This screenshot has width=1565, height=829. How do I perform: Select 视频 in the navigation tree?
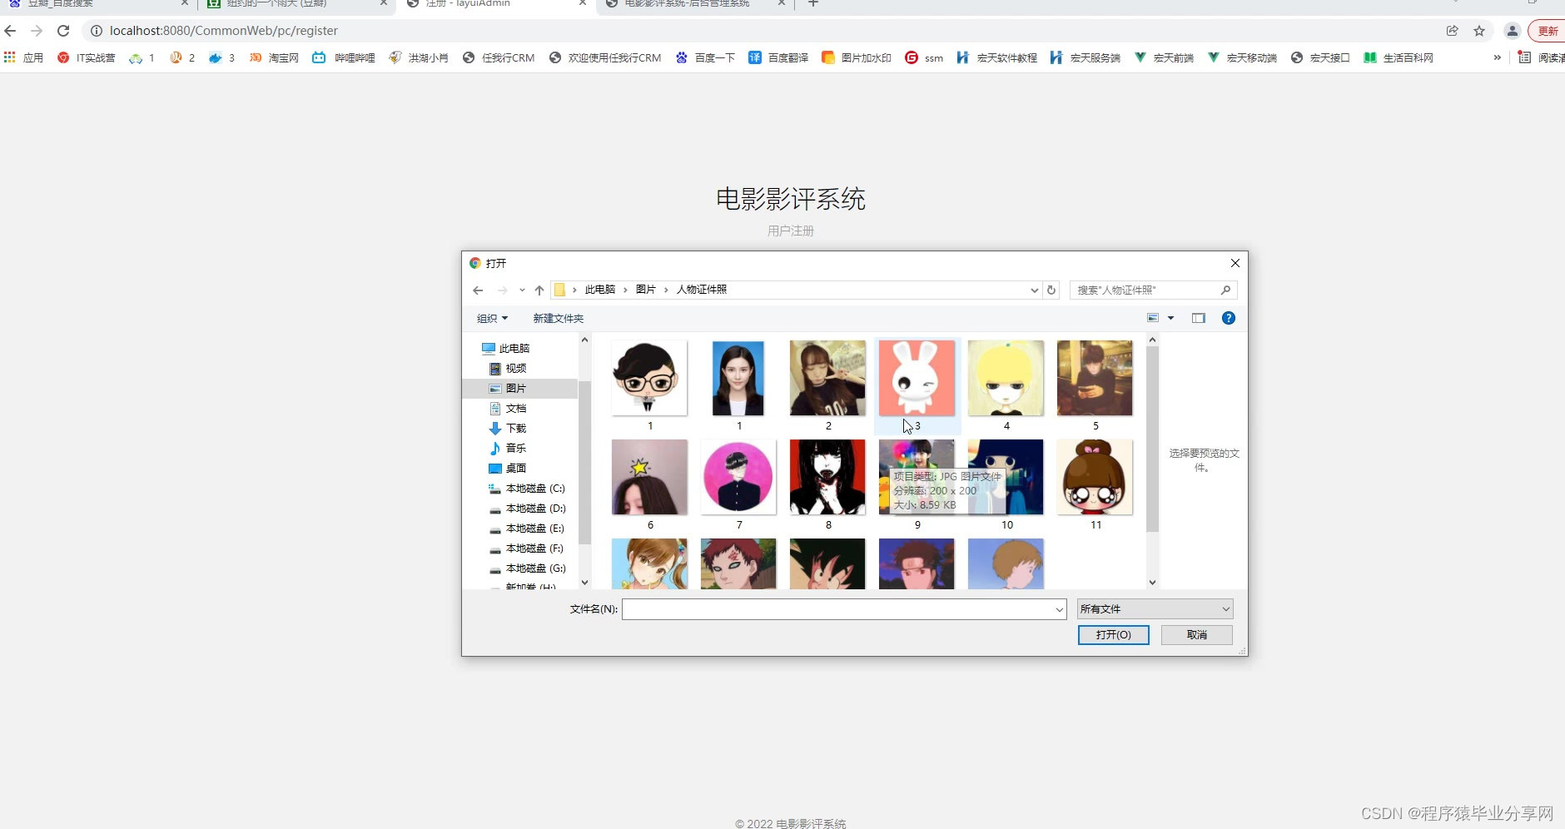(x=508, y=369)
